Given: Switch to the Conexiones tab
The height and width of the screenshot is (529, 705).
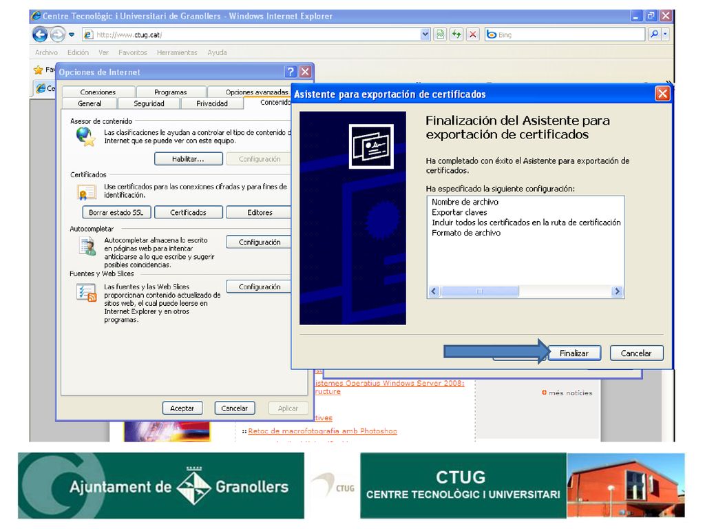Looking at the screenshot, I should tap(98, 92).
